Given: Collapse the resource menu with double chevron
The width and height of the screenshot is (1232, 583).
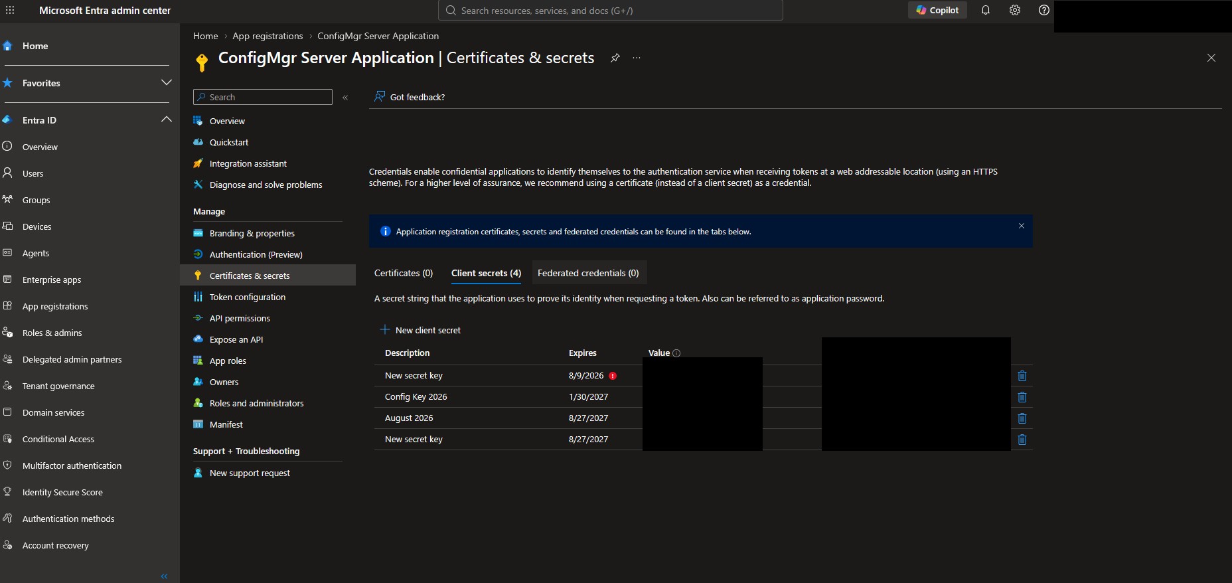Looking at the screenshot, I should tap(345, 97).
